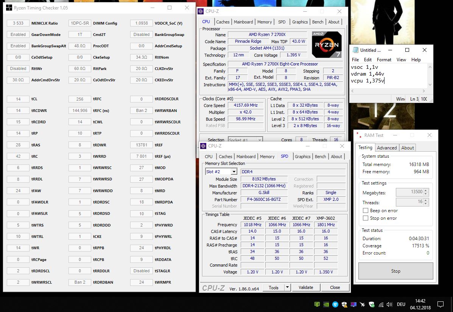Open the Format menu in Notepad

[384, 60]
